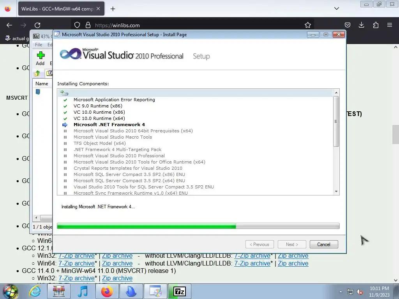
Task: Click the installation progress bar
Action: (x=198, y=226)
